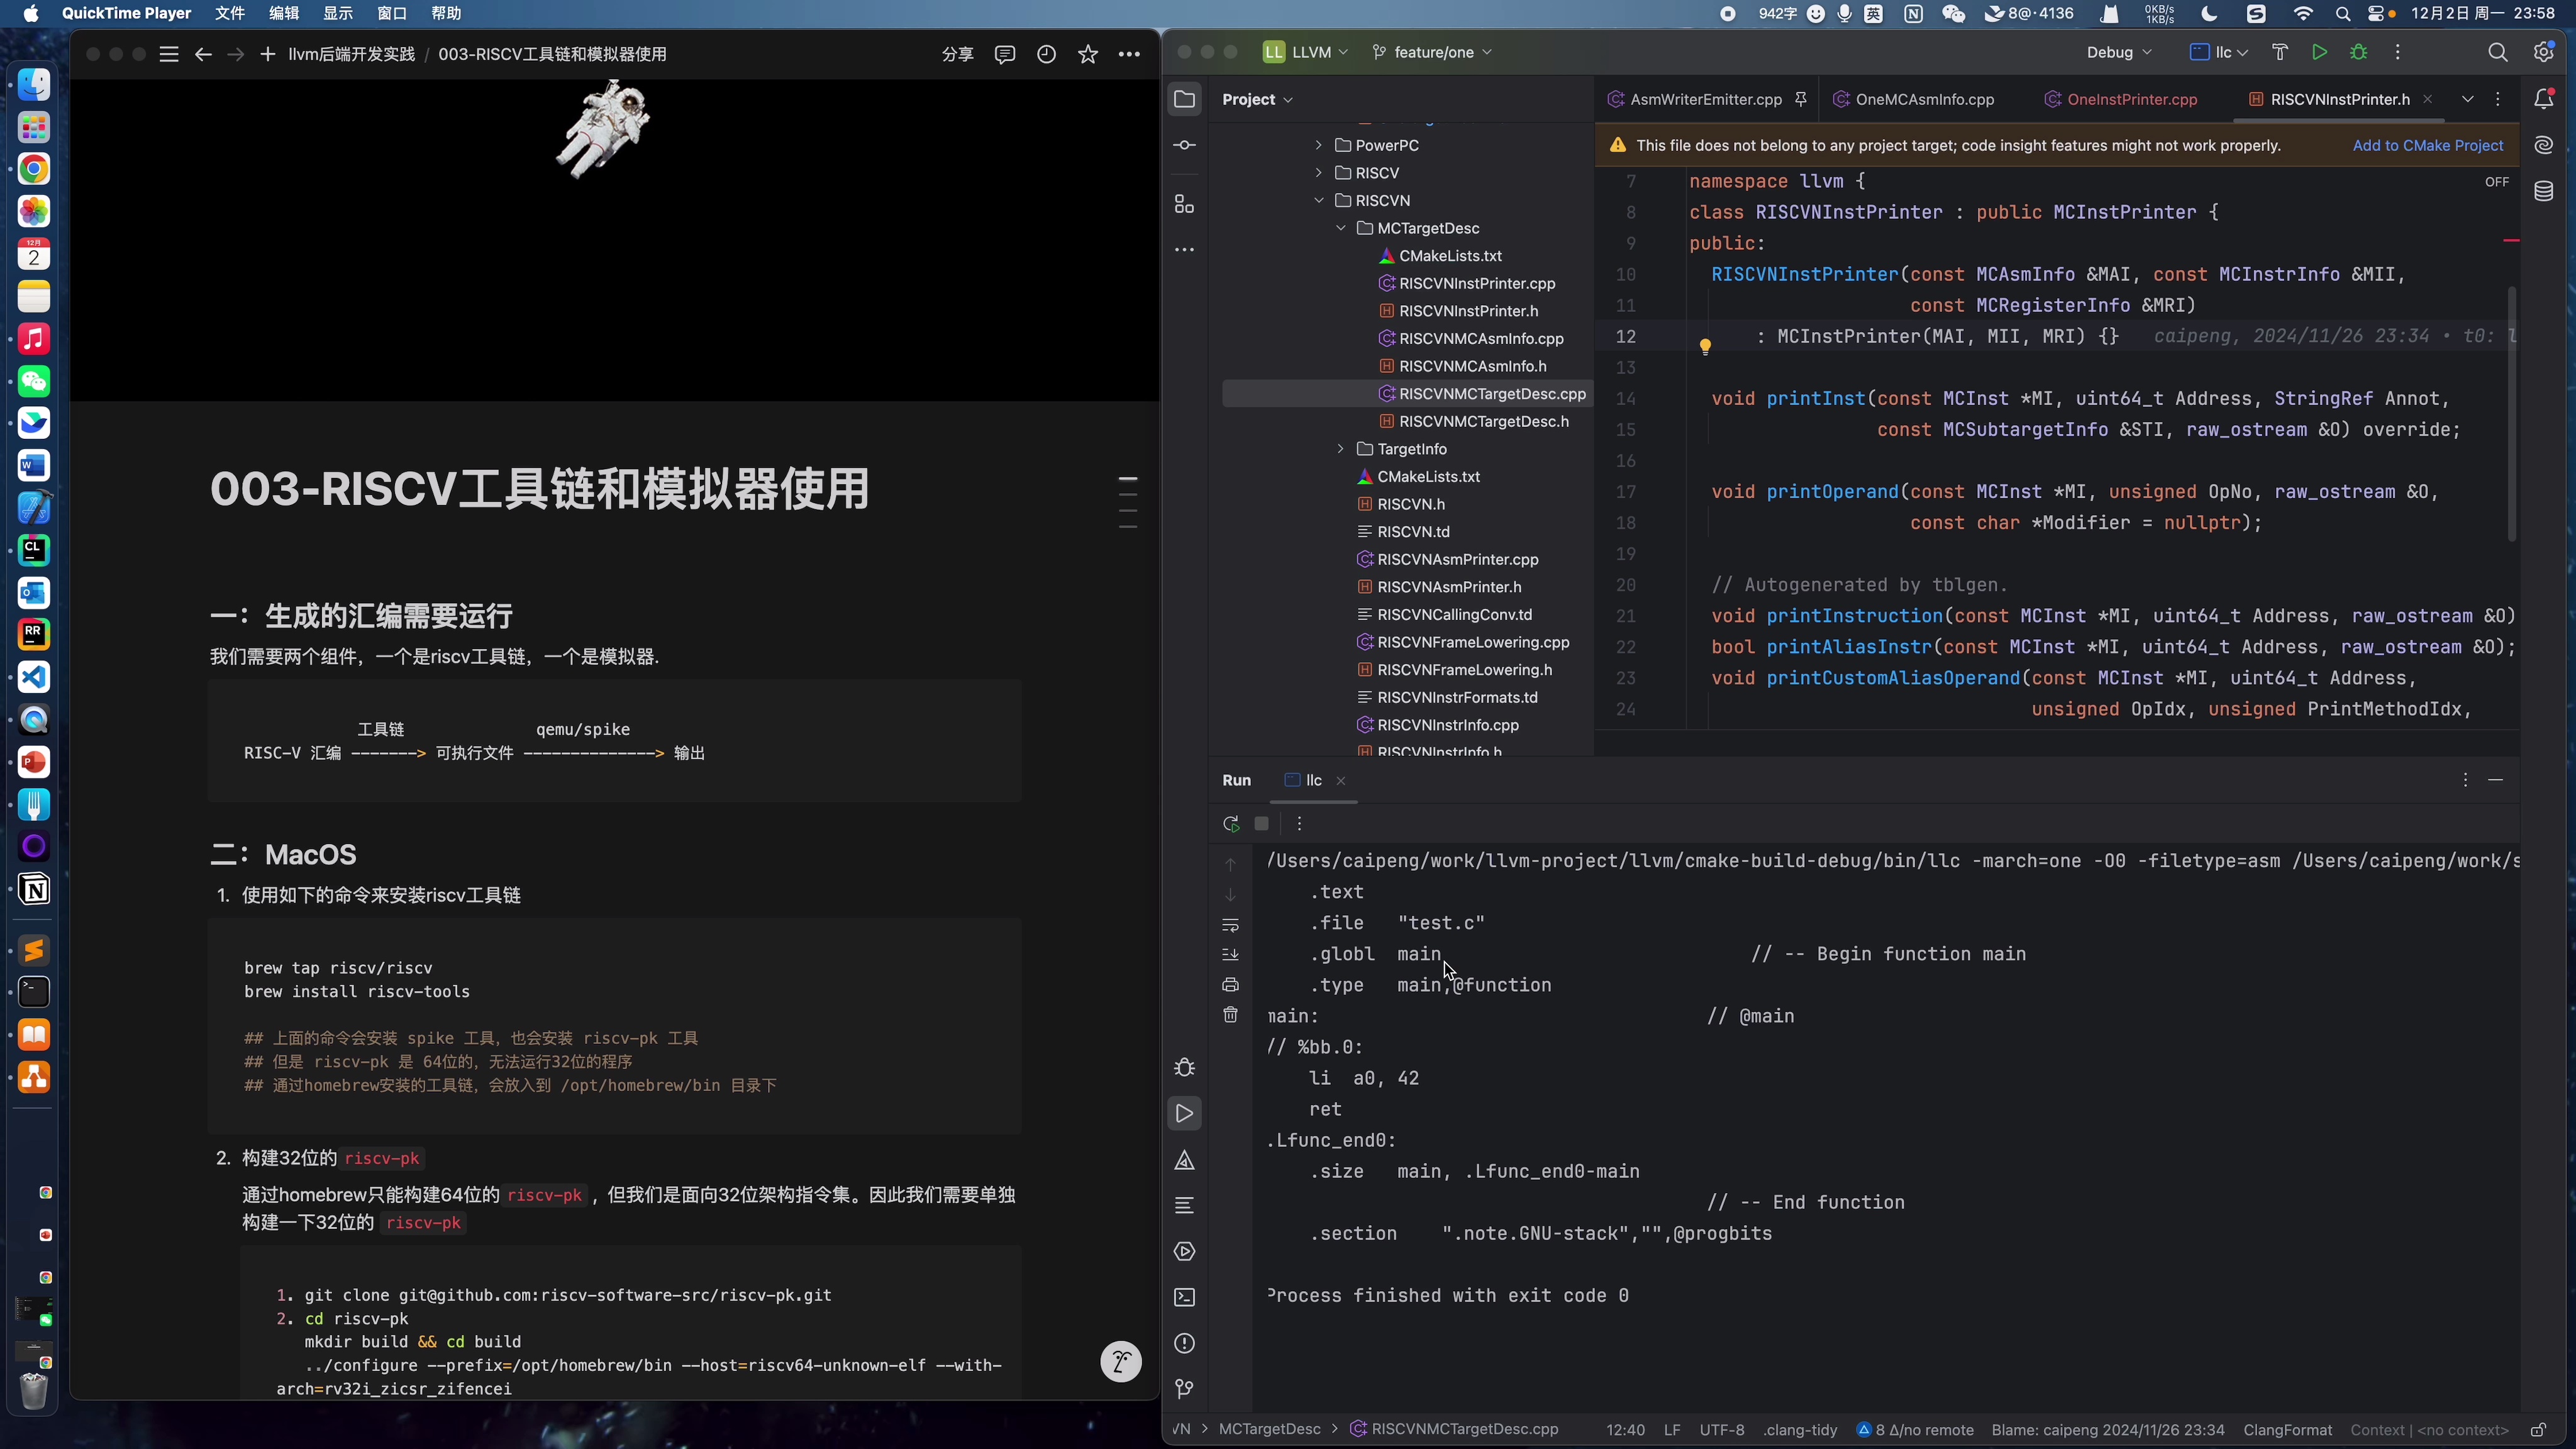Toggle the OFF switch above the editor

pos(2497,181)
